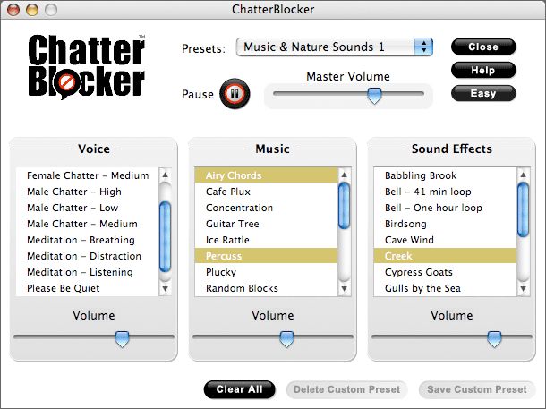Click the Music list scrollbar thumb
Image resolution: width=546 pixels, height=409 pixels.
(344, 205)
